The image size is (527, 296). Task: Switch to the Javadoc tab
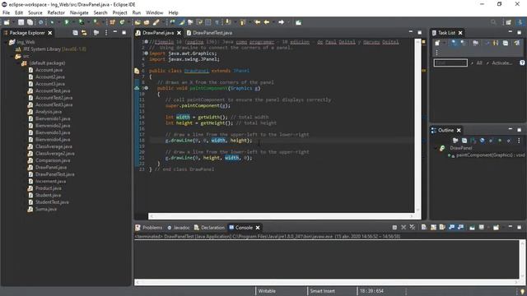point(179,228)
